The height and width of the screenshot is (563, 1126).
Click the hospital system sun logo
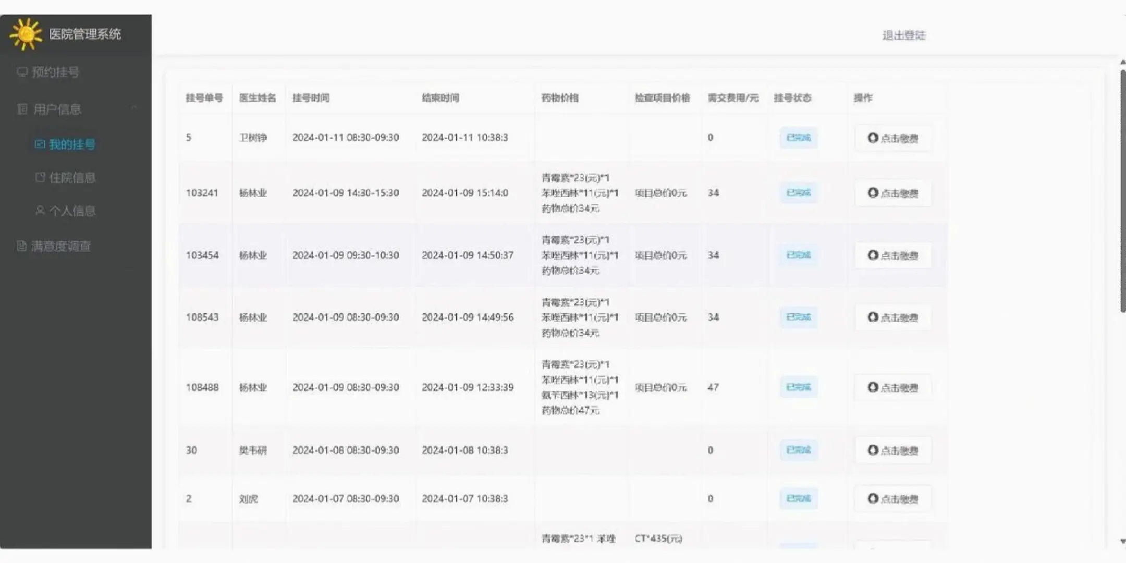tap(25, 33)
